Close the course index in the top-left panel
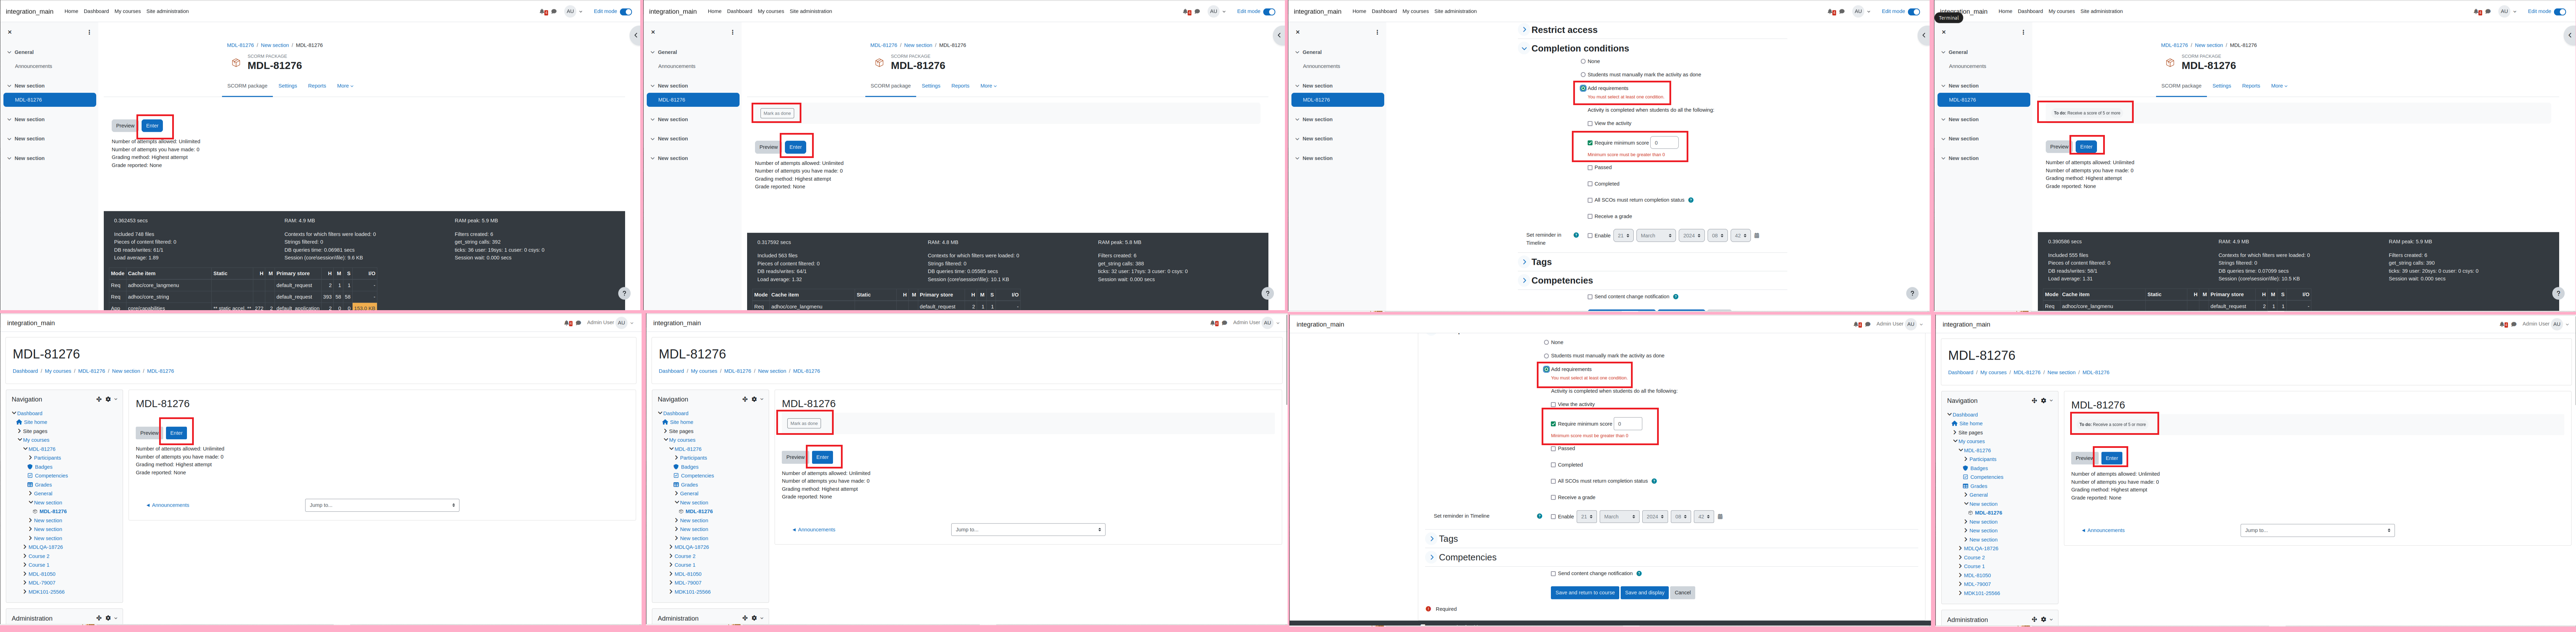 coord(10,32)
